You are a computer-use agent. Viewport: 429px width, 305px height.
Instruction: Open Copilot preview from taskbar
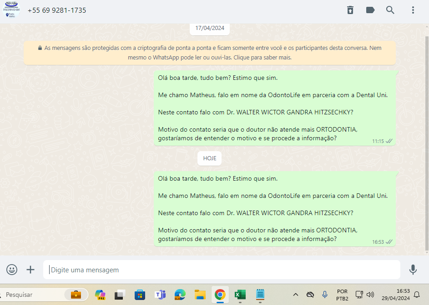click(100, 295)
